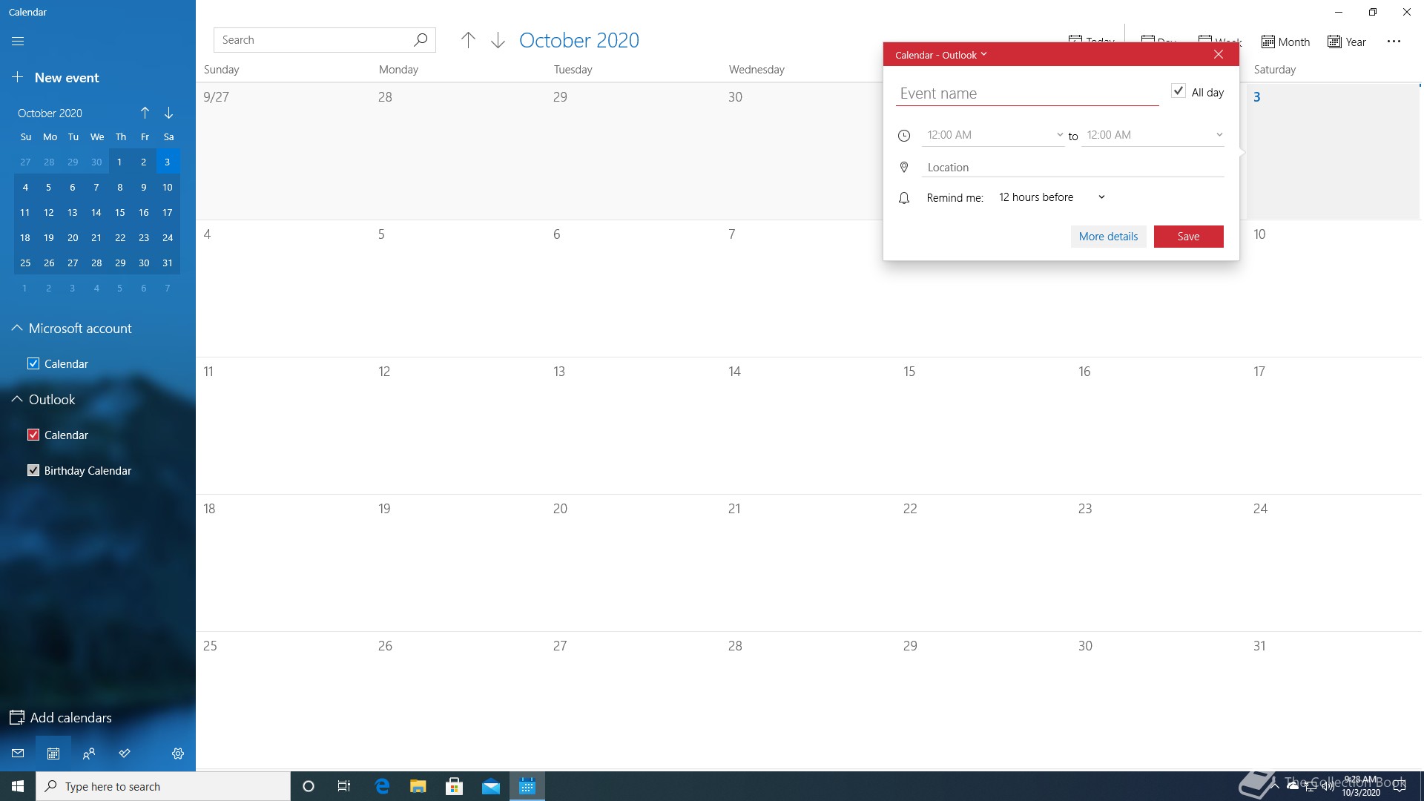Open the Calendar - Outlook account dropdown
Image resolution: width=1424 pixels, height=801 pixels.
point(940,55)
